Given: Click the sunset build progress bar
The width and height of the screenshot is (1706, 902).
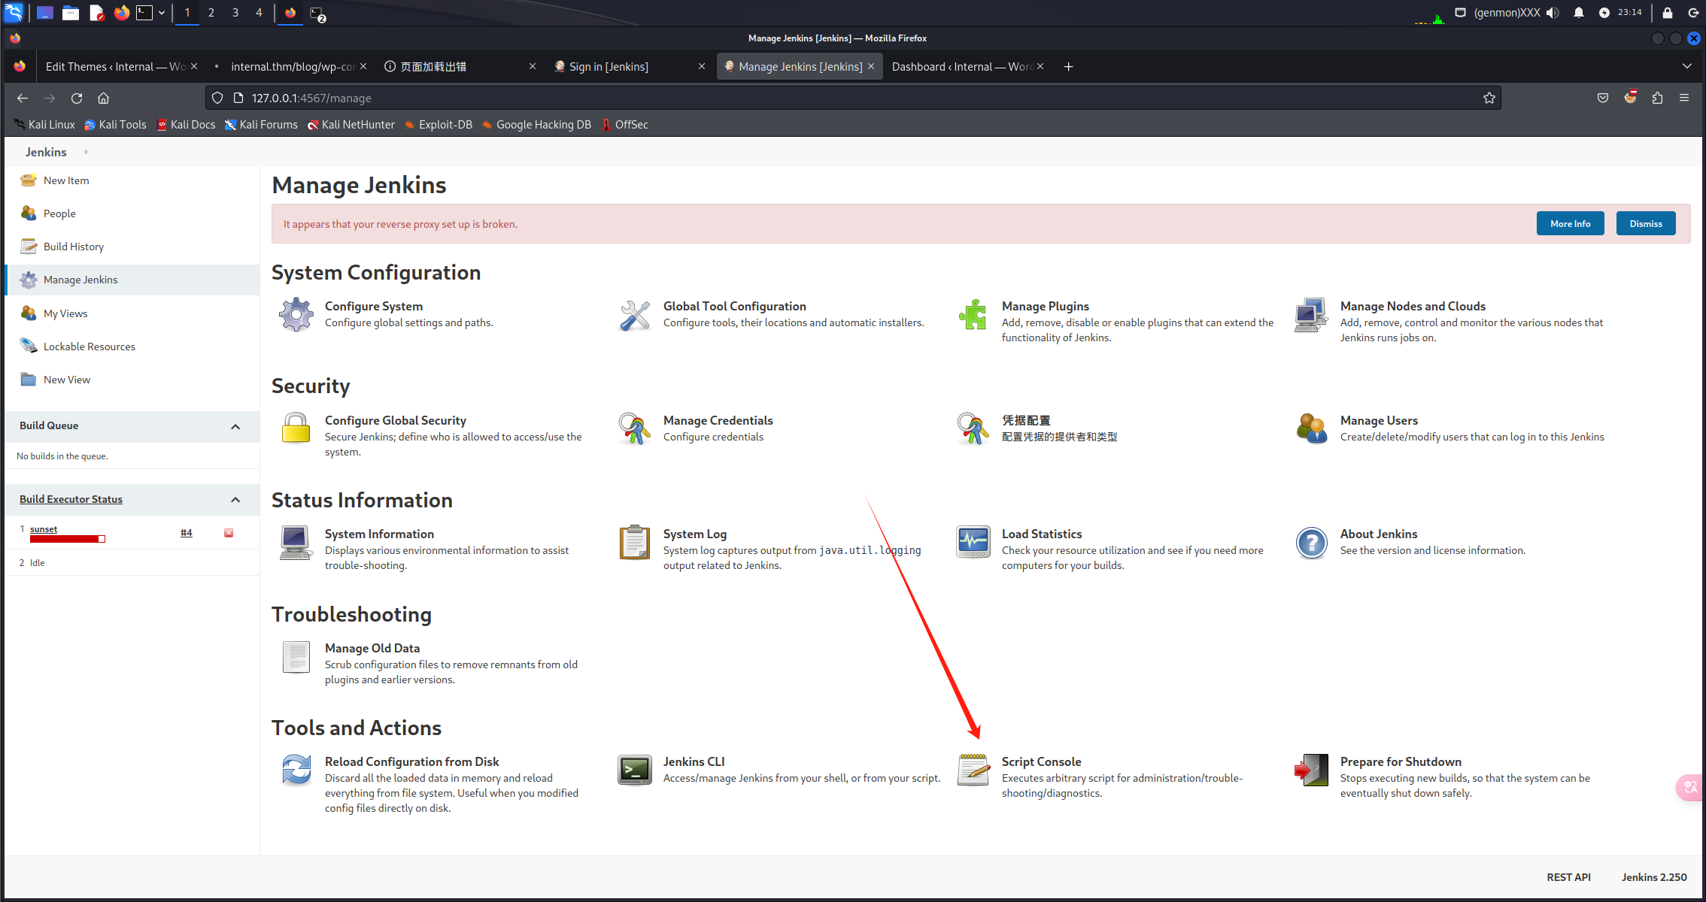Looking at the screenshot, I should (x=67, y=539).
